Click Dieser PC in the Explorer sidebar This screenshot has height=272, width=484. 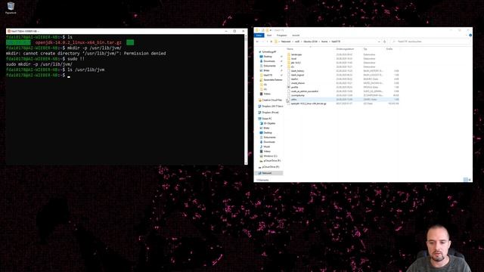(267, 119)
